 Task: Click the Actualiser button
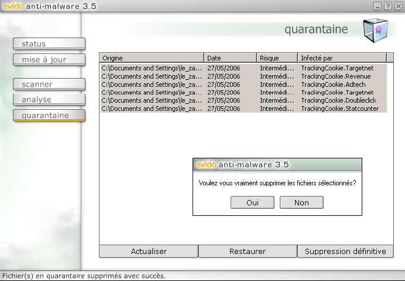[x=149, y=251]
